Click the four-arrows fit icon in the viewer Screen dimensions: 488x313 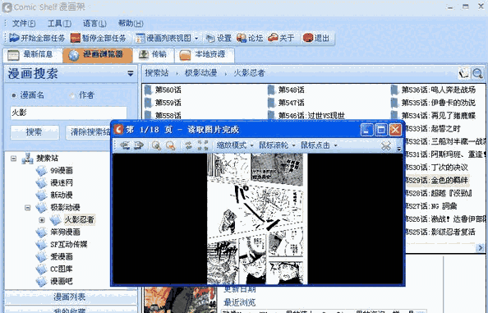(x=203, y=145)
